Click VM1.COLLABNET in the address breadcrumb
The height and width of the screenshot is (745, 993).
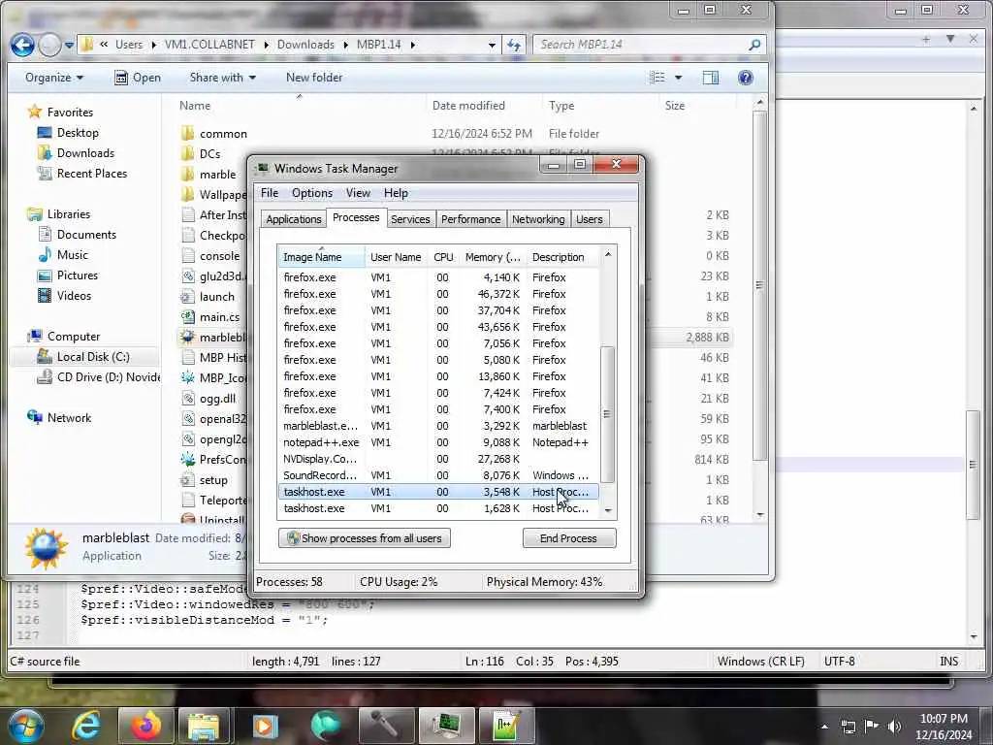coord(209,45)
